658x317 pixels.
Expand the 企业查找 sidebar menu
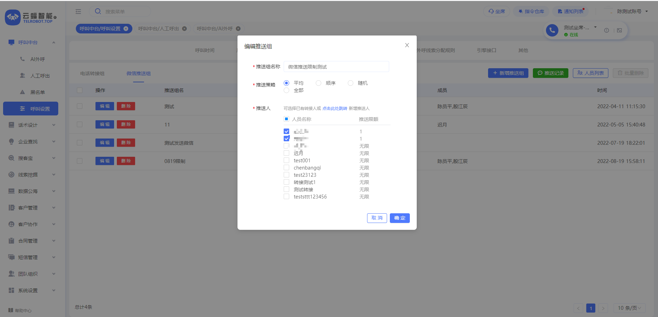tap(54, 142)
